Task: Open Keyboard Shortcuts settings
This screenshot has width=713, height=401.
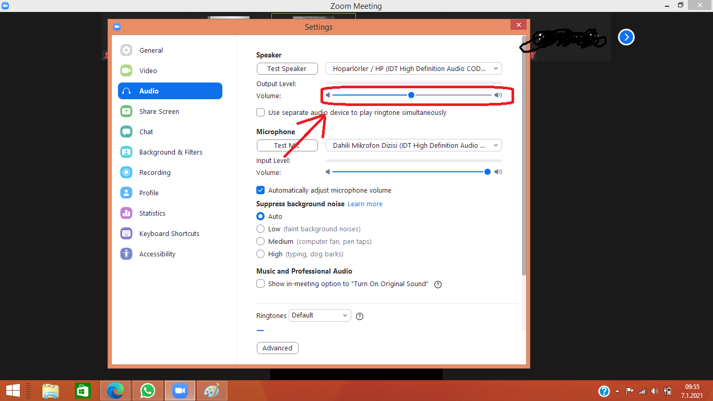Action: (x=170, y=233)
